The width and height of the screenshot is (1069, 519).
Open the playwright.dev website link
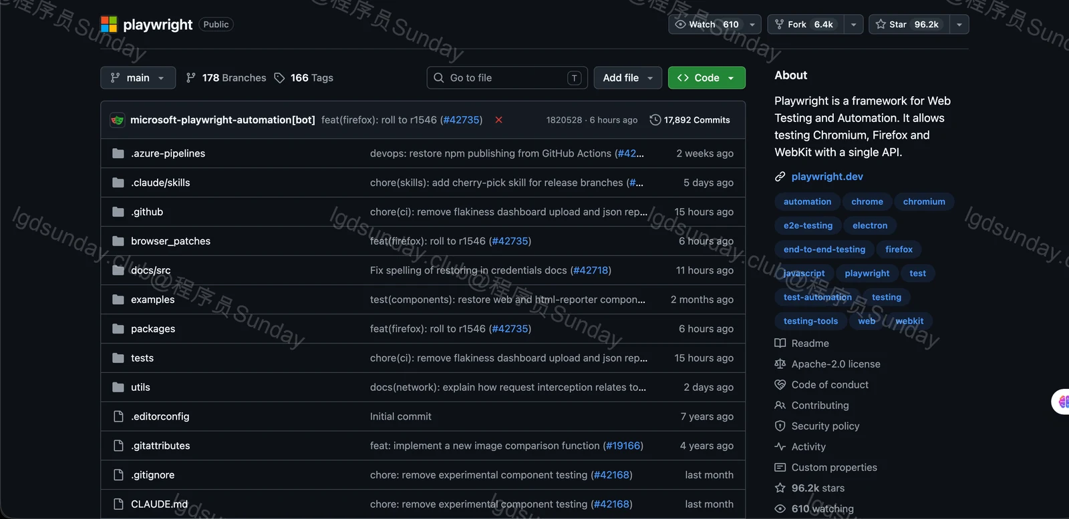[x=827, y=177]
